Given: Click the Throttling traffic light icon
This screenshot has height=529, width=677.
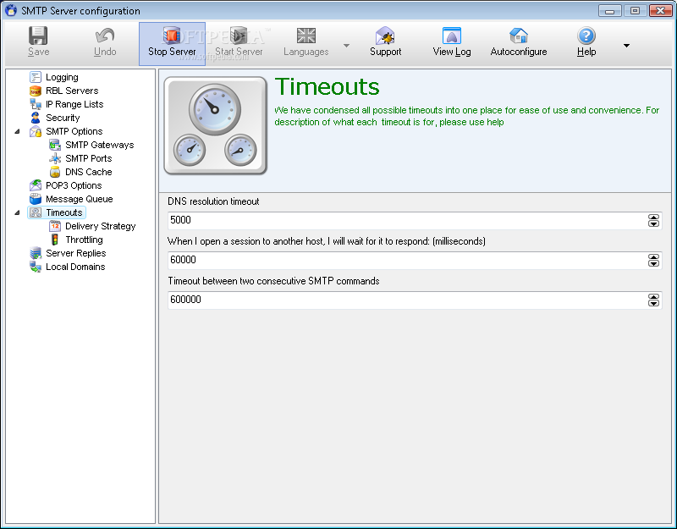Looking at the screenshot, I should [55, 240].
